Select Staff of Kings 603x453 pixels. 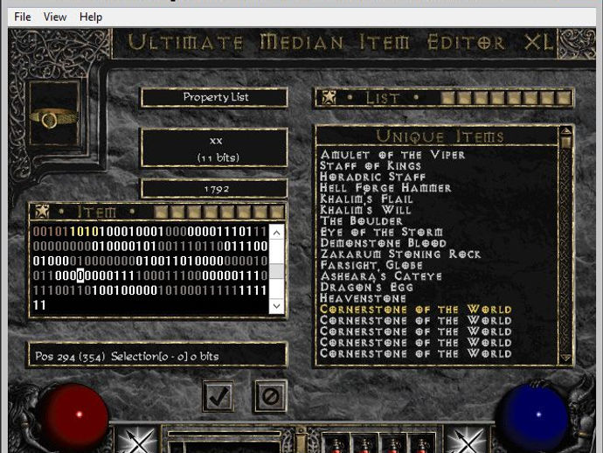click(x=371, y=166)
